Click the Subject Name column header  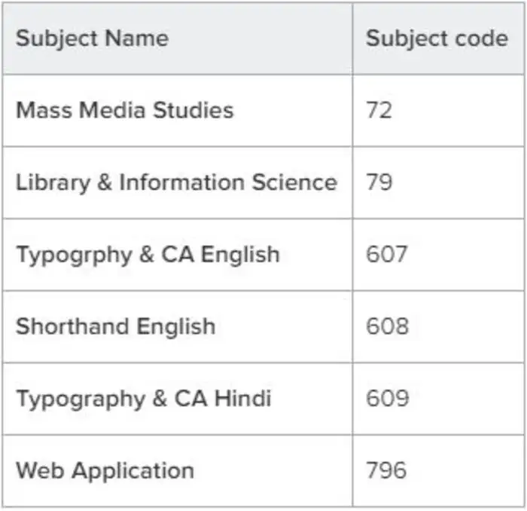(92, 38)
